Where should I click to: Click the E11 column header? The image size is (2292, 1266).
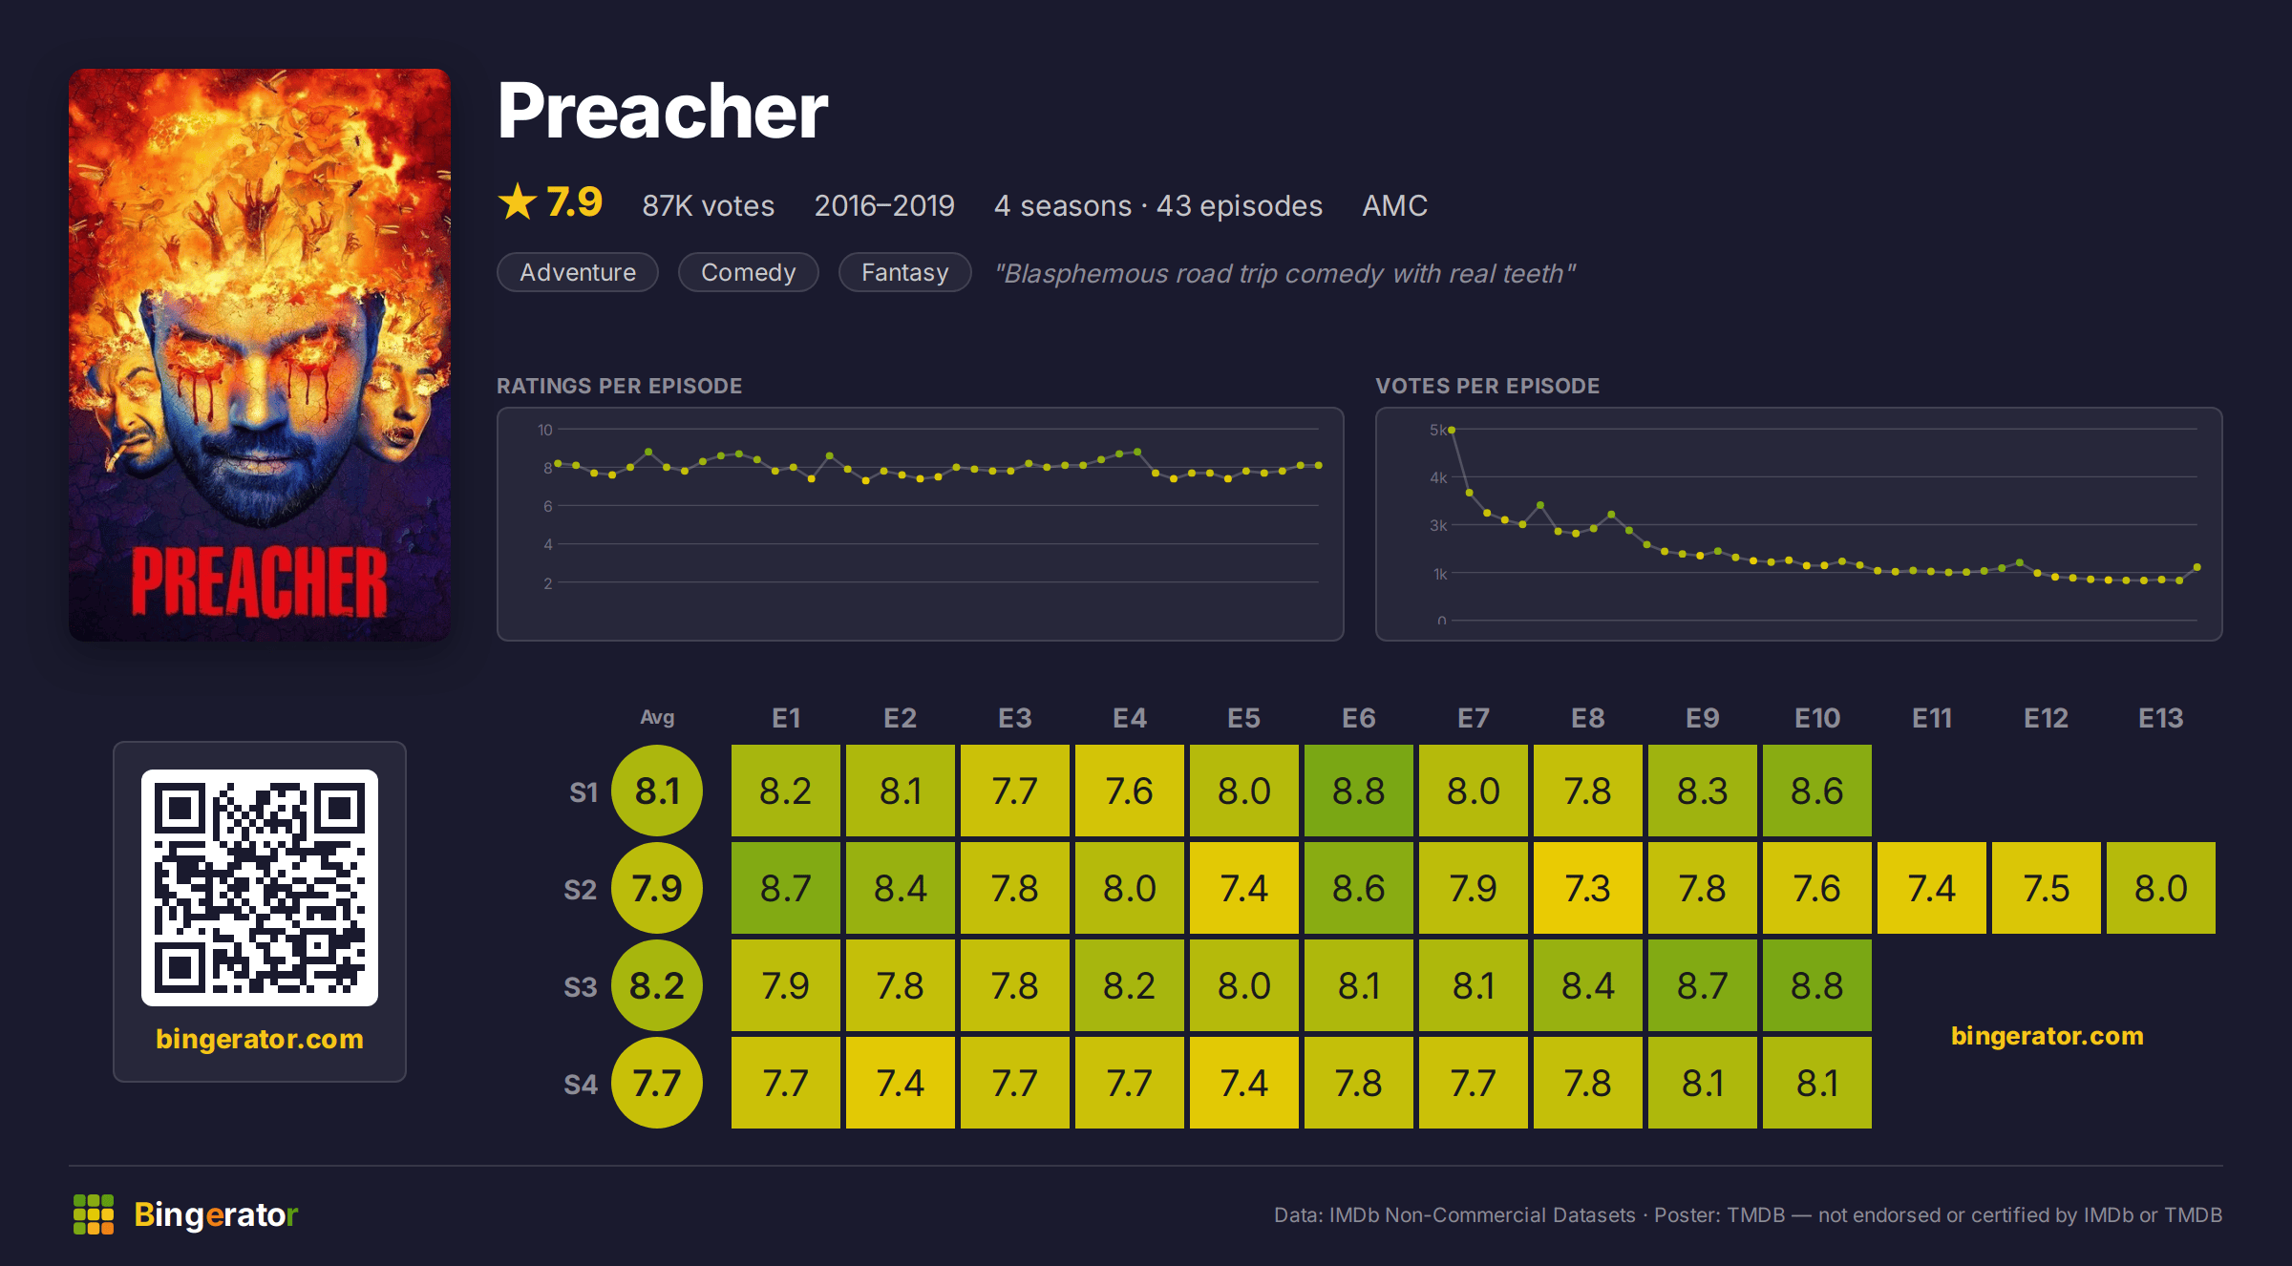point(1932,718)
